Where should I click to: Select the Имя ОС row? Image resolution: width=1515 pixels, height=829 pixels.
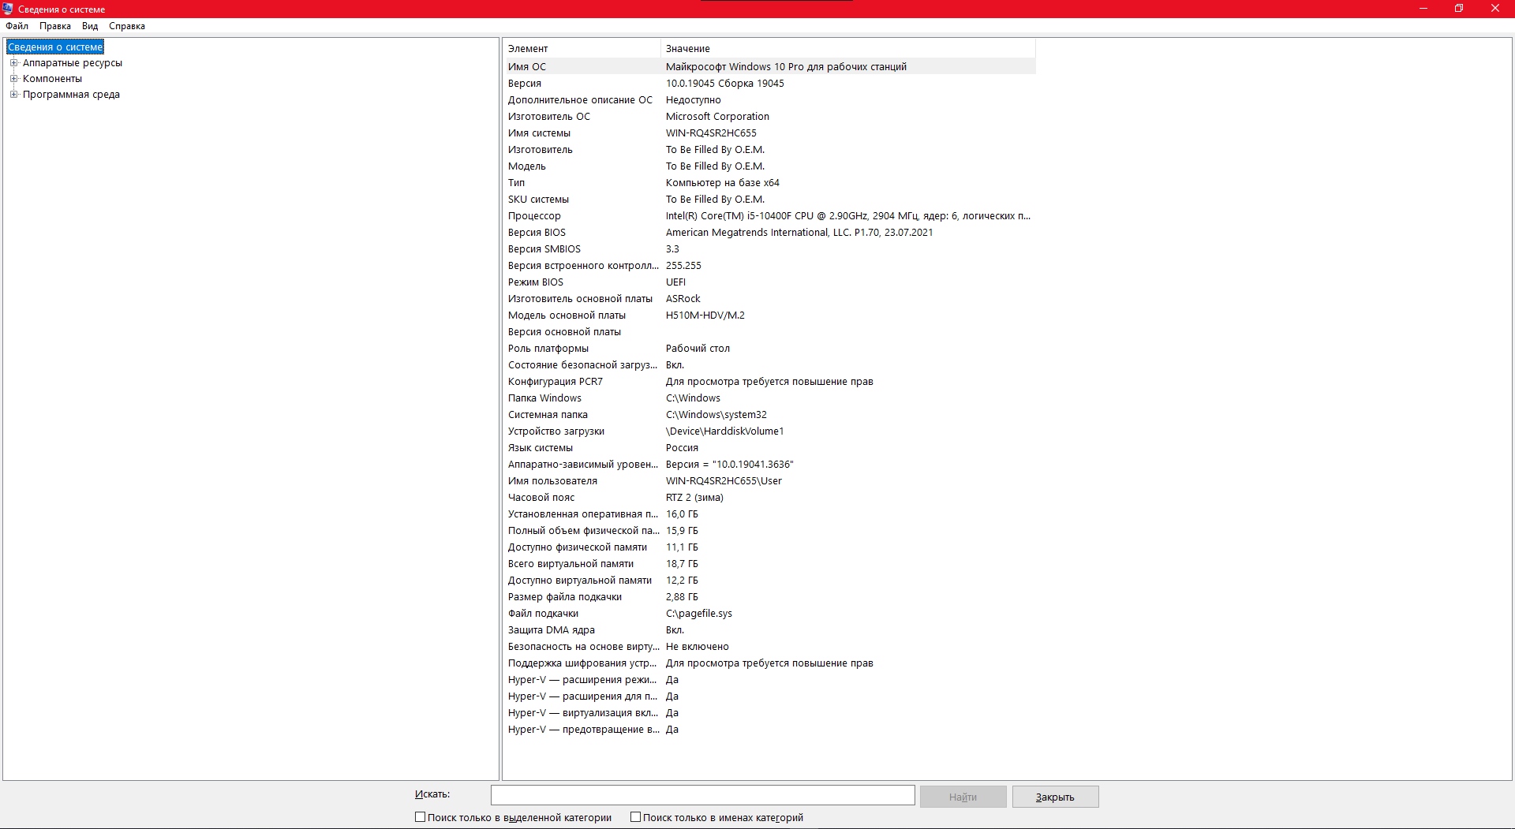[x=769, y=67]
